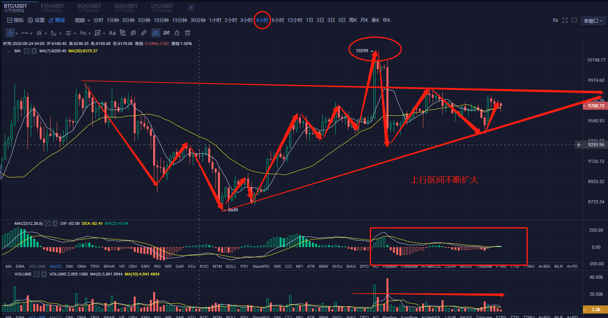608x318 pixels.
Task: Click the candlestick pattern icon
Action: pos(166,33)
